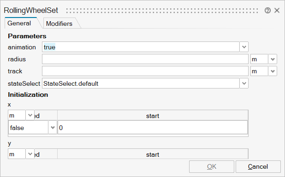Open the radius unit dropdown
Screen dimensions: 285x177
273,59
